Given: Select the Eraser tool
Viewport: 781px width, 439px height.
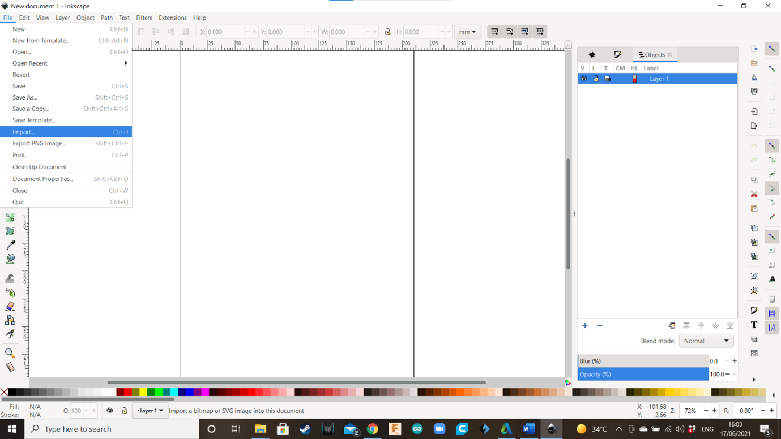Looking at the screenshot, I should tap(10, 306).
